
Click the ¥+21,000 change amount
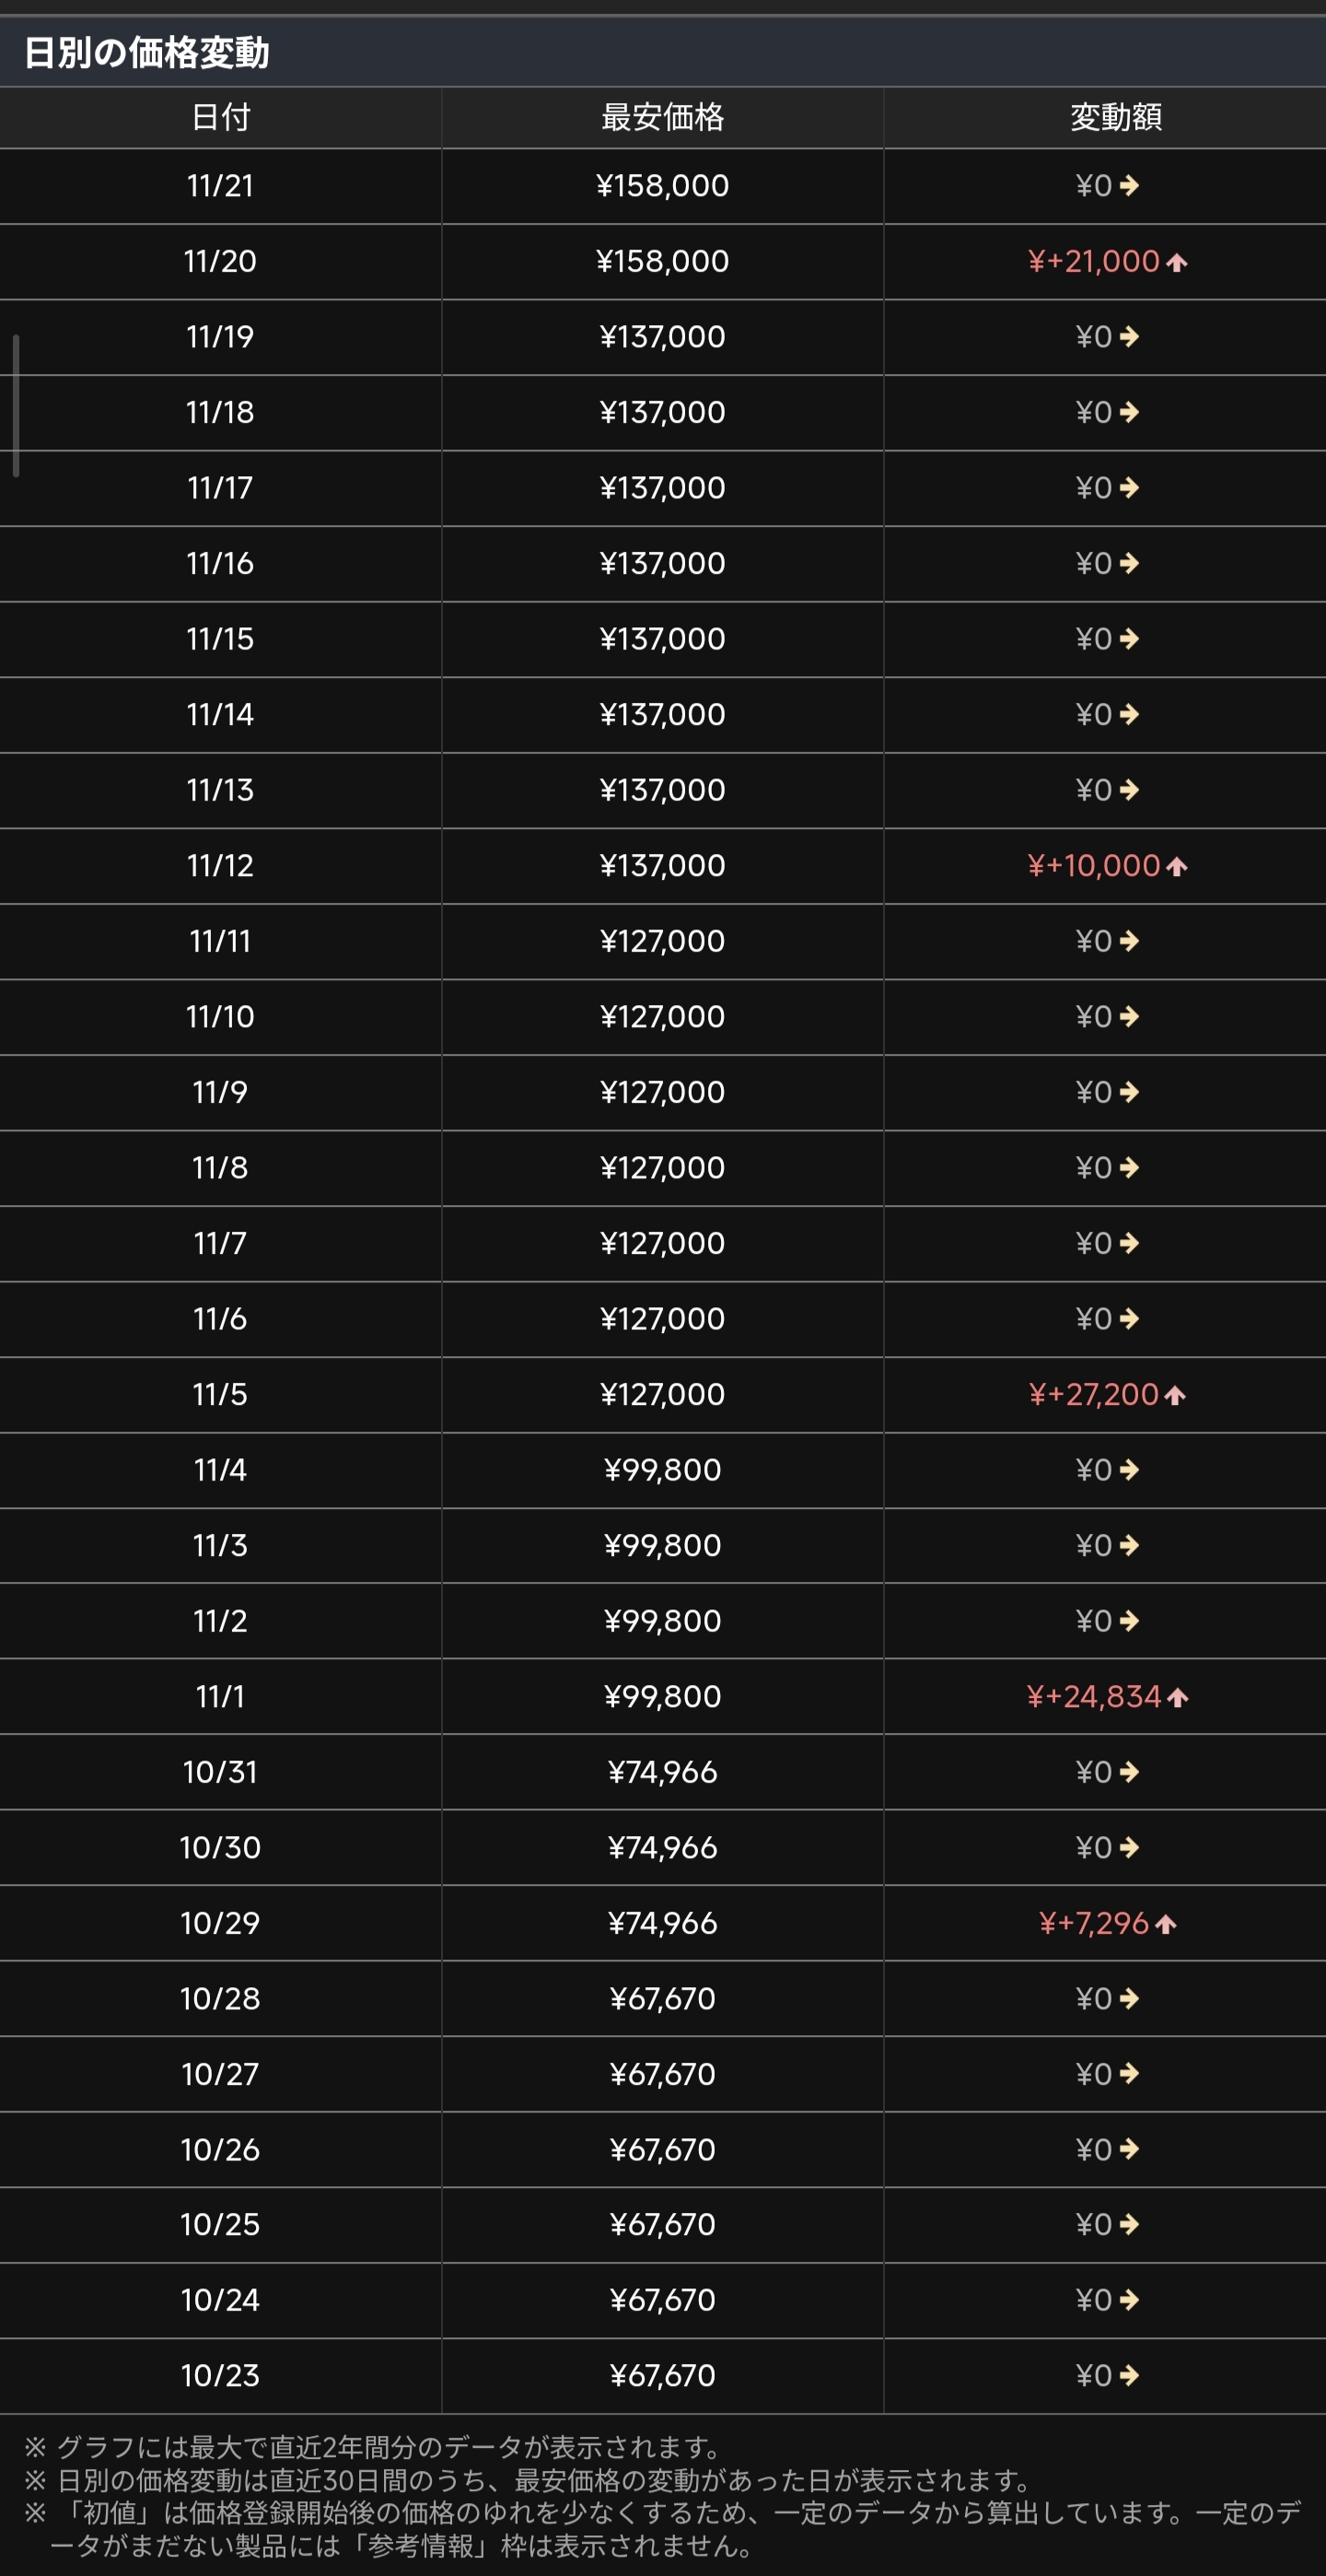pyautogui.click(x=1093, y=262)
